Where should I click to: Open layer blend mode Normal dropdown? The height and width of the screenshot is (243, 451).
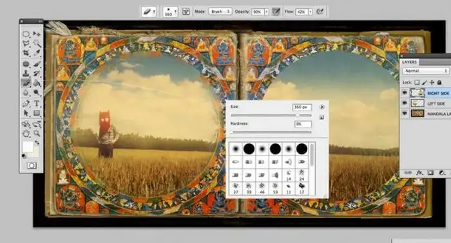(x=425, y=71)
